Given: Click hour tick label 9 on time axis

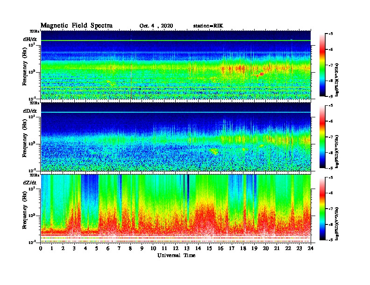Looking at the screenshot, I should pyautogui.click(x=142, y=248).
